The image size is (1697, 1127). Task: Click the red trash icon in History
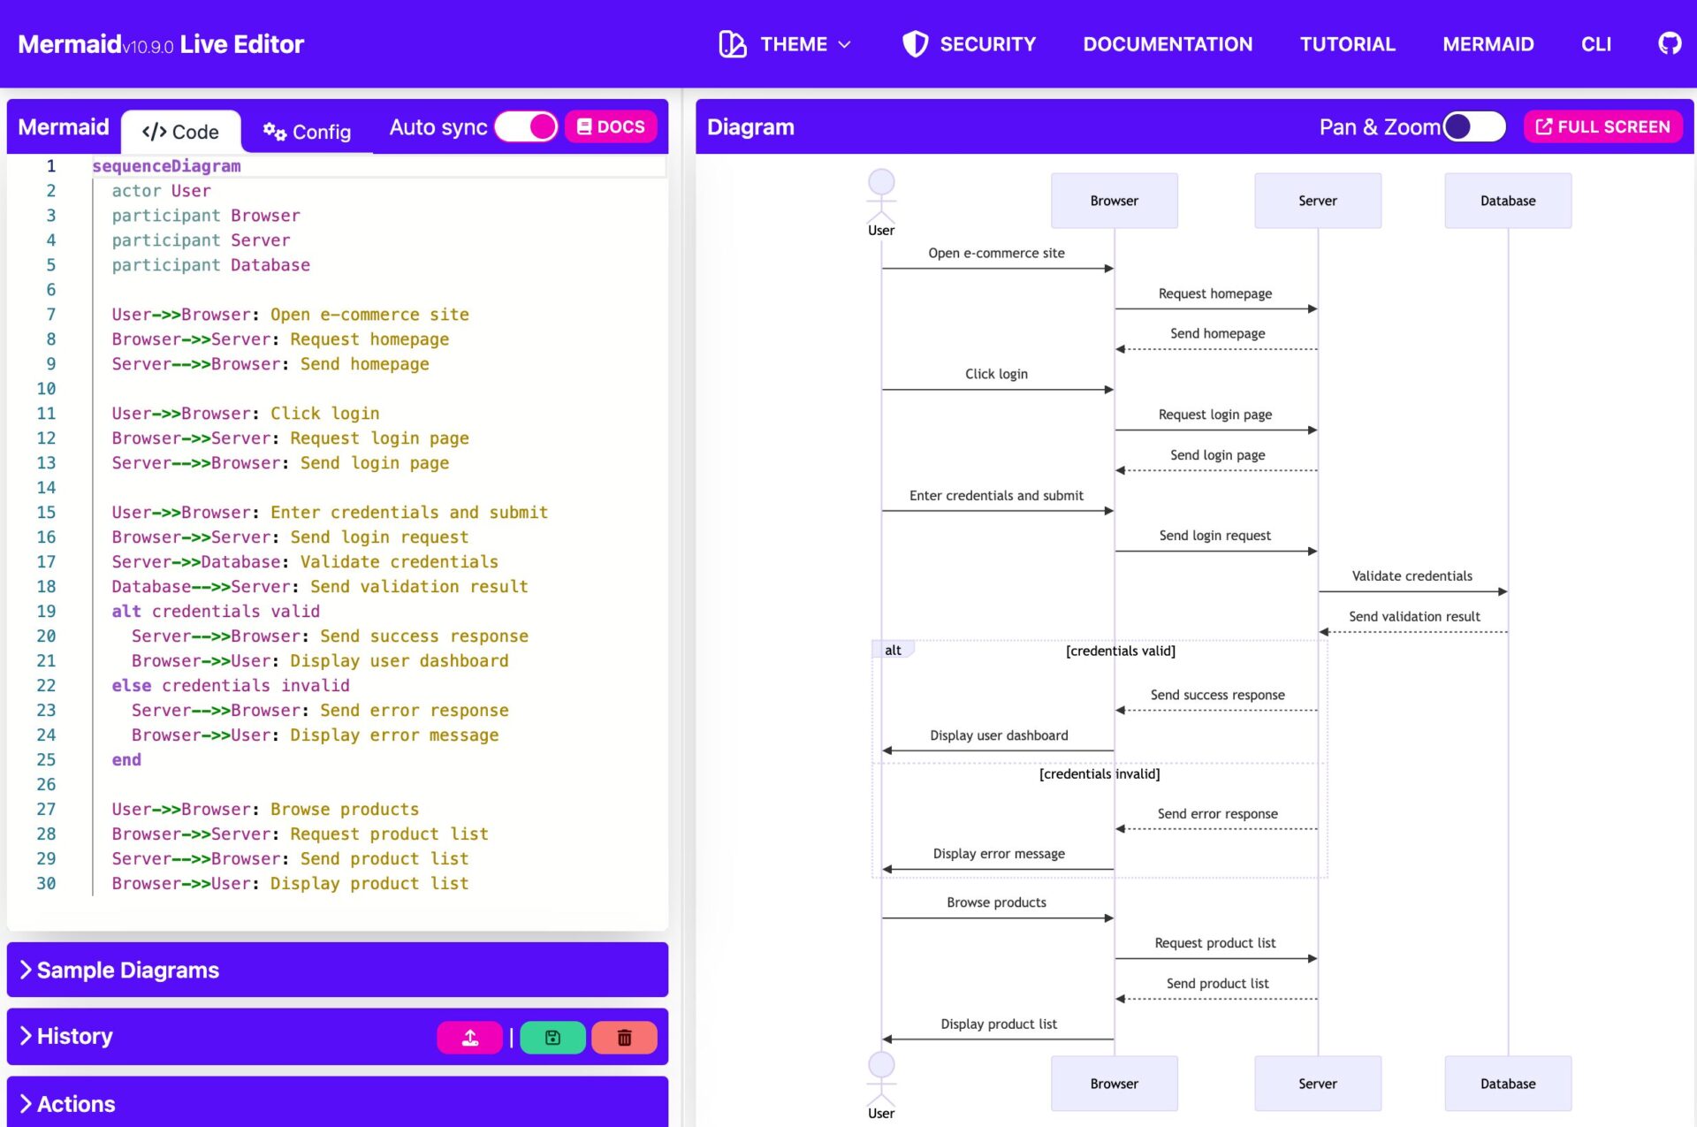pos(624,1037)
